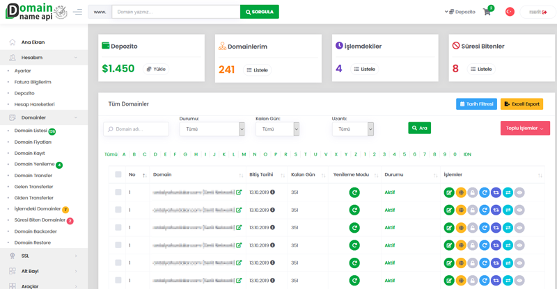The image size is (557, 289).
Task: Click blue renew icon in first domain row
Action: tap(484, 192)
